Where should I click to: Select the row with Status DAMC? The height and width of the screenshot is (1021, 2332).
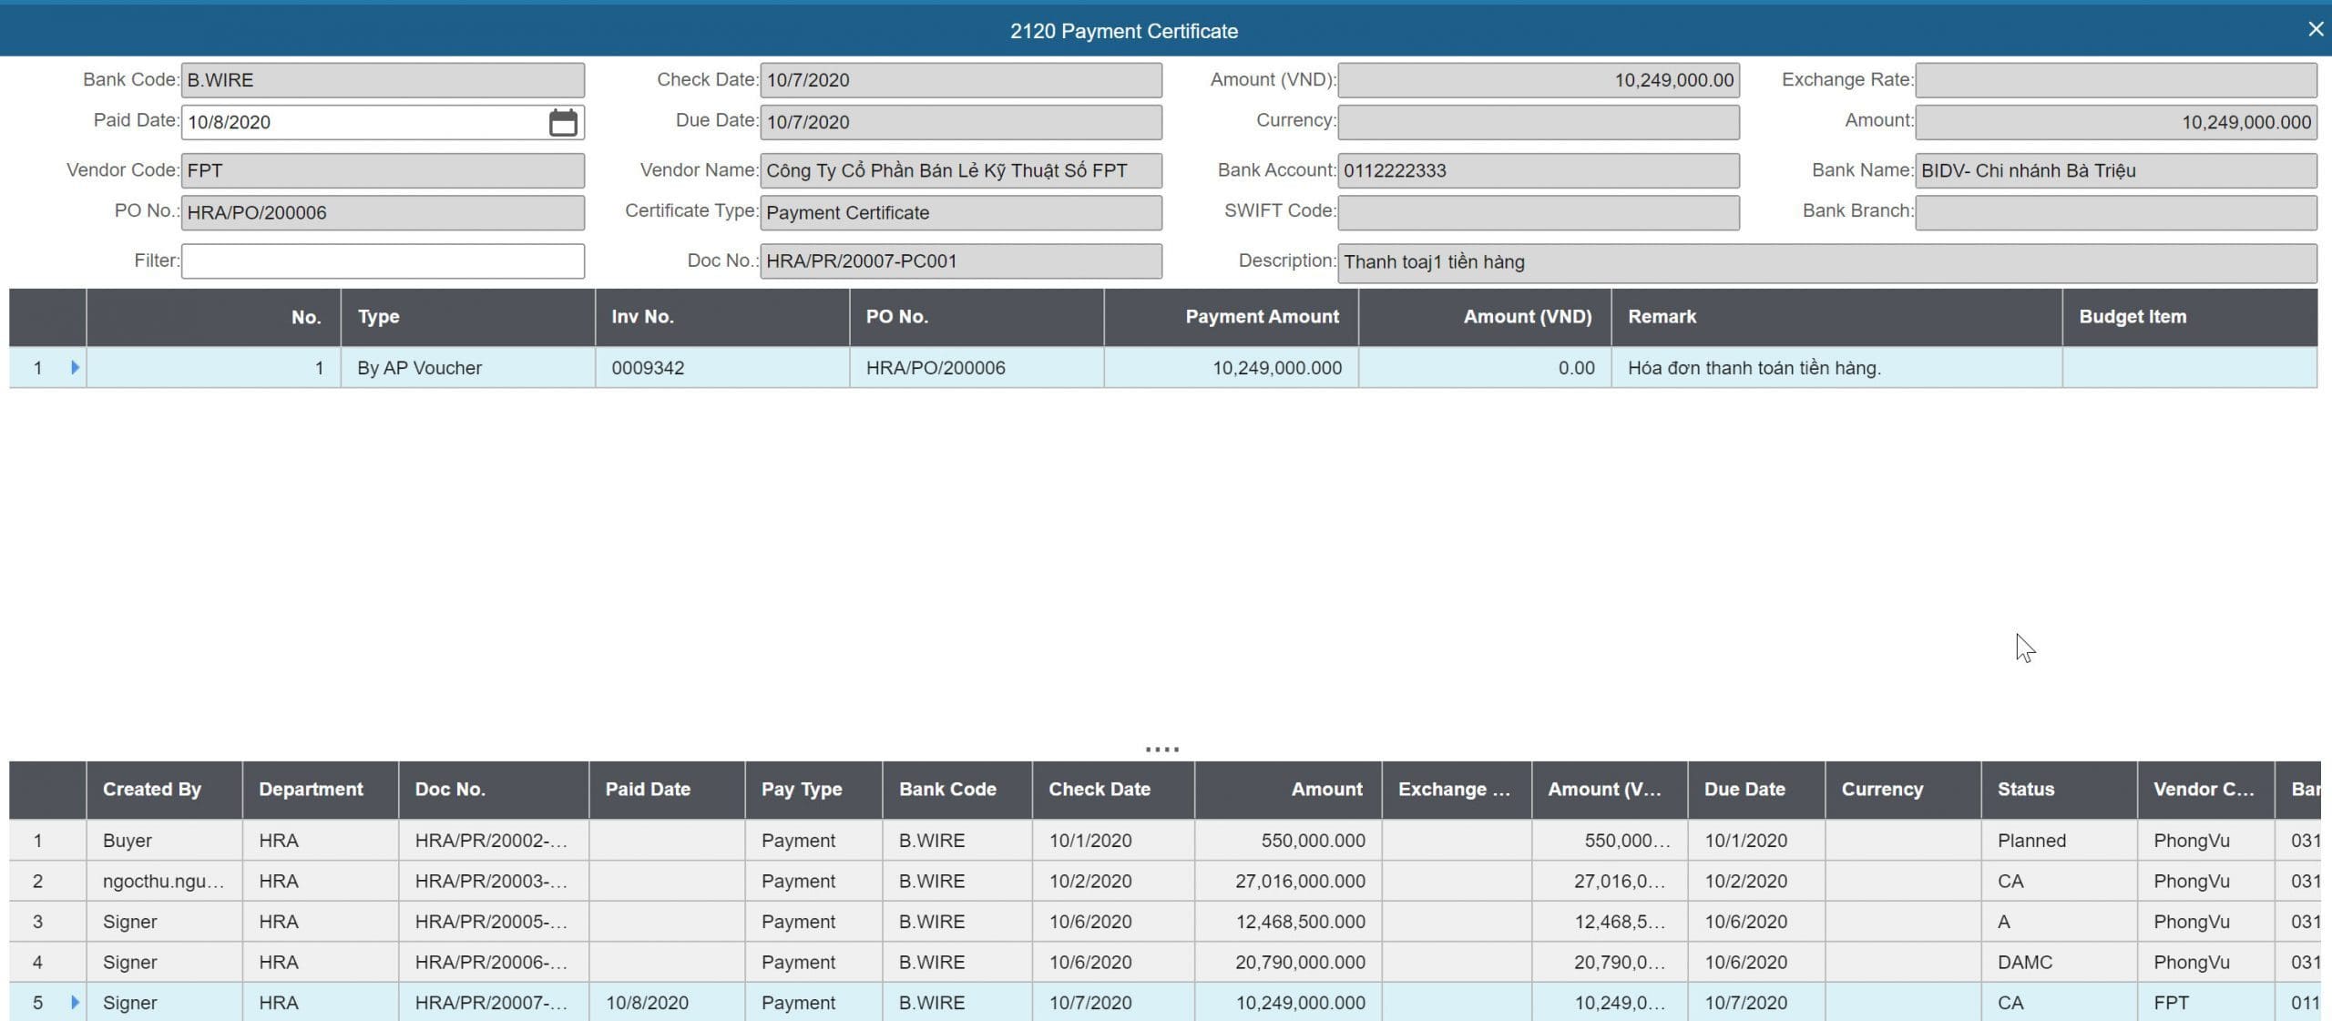click(2024, 962)
